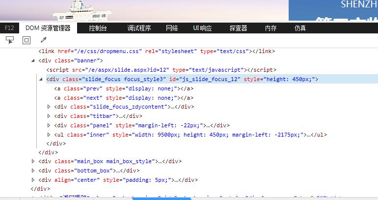This screenshot has width=378, height=200.
Task: Toggle DOM element highlight boxes icon
Action: tap(27, 40)
